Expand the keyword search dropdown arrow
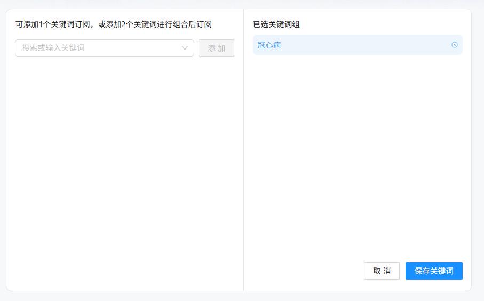This screenshot has width=484, height=301. click(185, 48)
